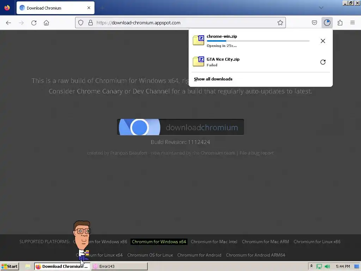Click the 5:44 PM system clock
Viewport: 361px width, 271px height.
coord(343,266)
